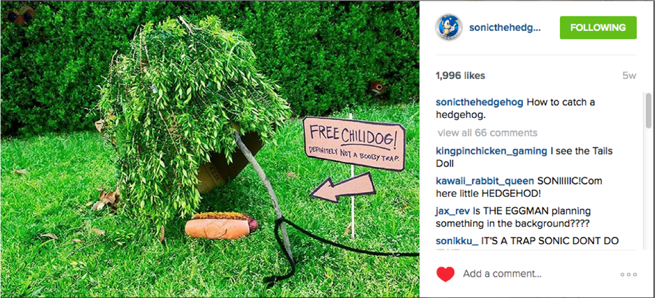This screenshot has width=655, height=298.
Task: Open the three-dot more options menu
Action: click(629, 275)
